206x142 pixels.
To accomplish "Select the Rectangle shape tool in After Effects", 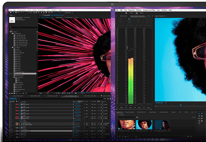I will coord(34,13).
